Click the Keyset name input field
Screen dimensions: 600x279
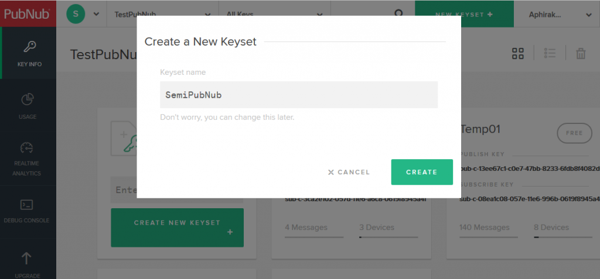tap(298, 95)
